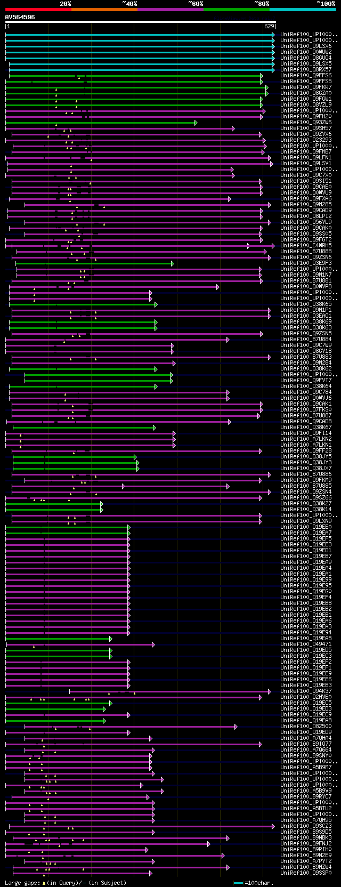Select the UniRef100_Q9LXN9 label
The image size is (341, 887).
[306, 521]
